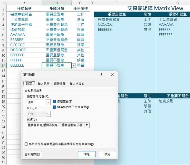The width and height of the screenshot is (190, 165).
Task: Select FFFFFF in the matrix view column G
Action: (x=165, y=30)
